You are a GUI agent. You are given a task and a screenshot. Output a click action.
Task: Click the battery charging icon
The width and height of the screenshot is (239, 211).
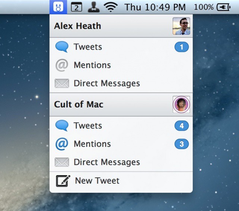224,7
